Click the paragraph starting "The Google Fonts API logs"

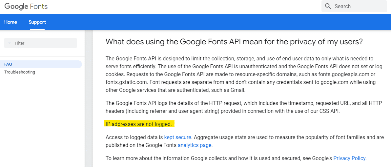(244, 107)
